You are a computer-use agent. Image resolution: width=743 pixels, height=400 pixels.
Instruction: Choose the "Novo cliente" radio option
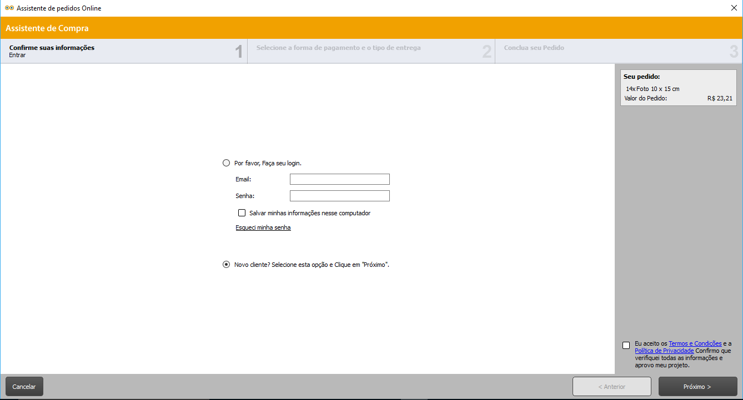point(226,265)
